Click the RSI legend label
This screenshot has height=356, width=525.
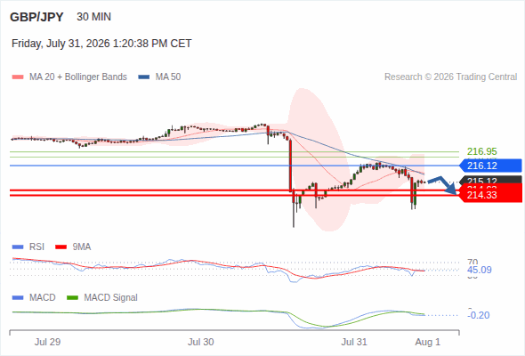pyautogui.click(x=36, y=247)
